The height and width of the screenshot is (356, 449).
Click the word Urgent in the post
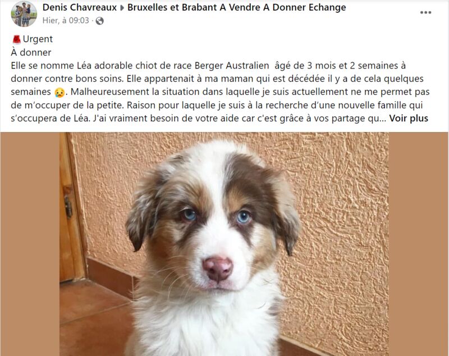coord(38,39)
